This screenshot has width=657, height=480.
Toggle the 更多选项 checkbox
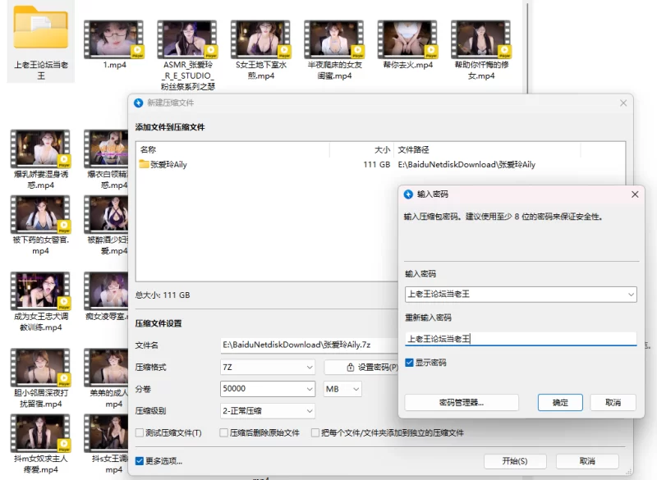click(x=140, y=461)
